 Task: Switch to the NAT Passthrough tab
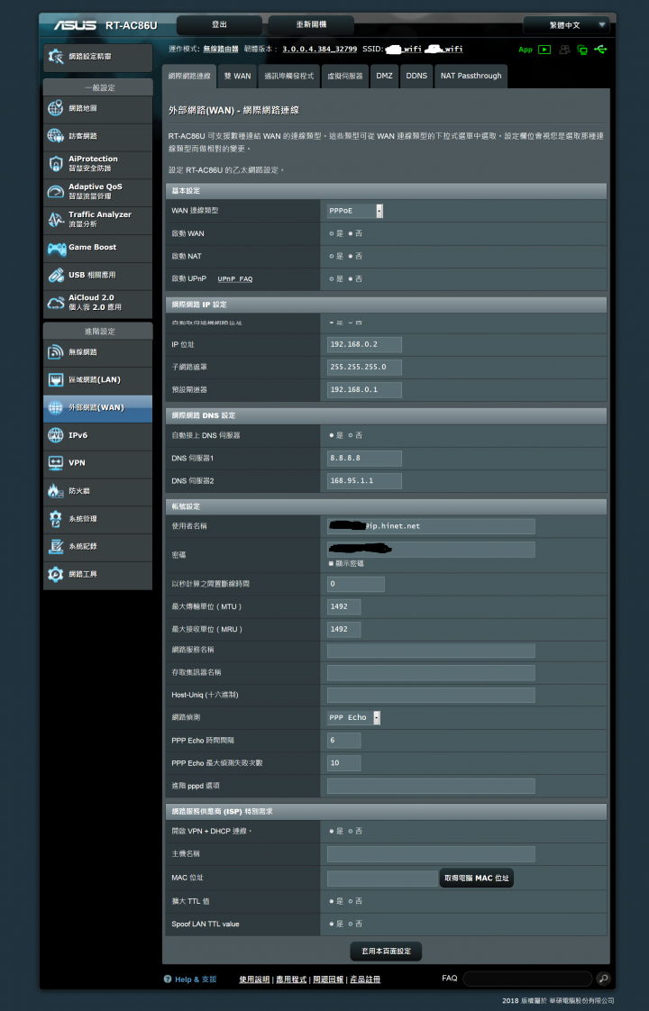[471, 76]
